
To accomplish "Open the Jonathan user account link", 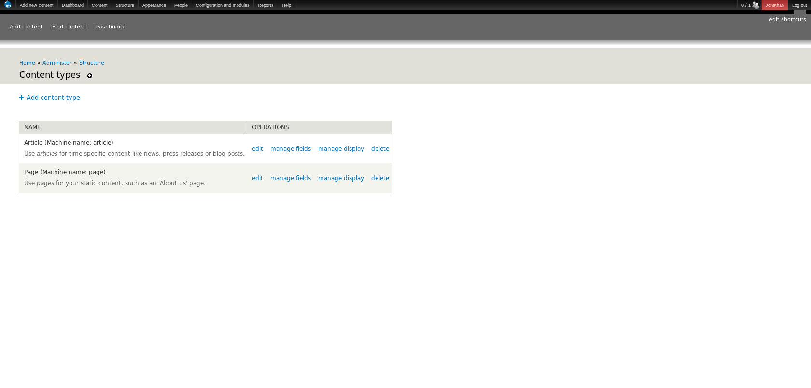I will pos(775,5).
